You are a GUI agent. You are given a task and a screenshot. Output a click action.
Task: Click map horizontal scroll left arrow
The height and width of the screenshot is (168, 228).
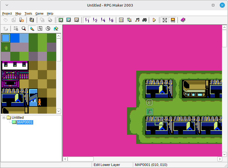(65, 159)
